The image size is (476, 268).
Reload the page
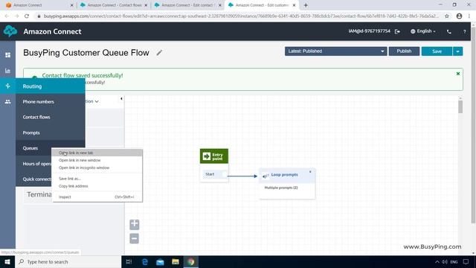[x=27, y=16]
